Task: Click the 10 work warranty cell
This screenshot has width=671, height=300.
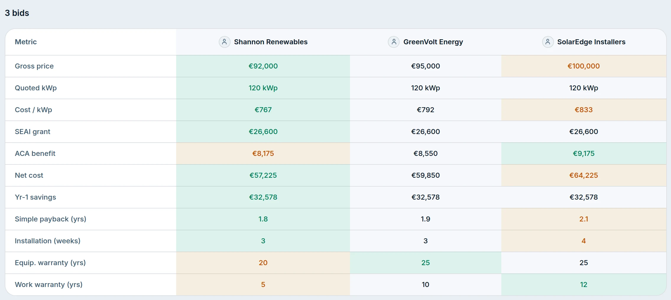Action: pyautogui.click(x=426, y=285)
